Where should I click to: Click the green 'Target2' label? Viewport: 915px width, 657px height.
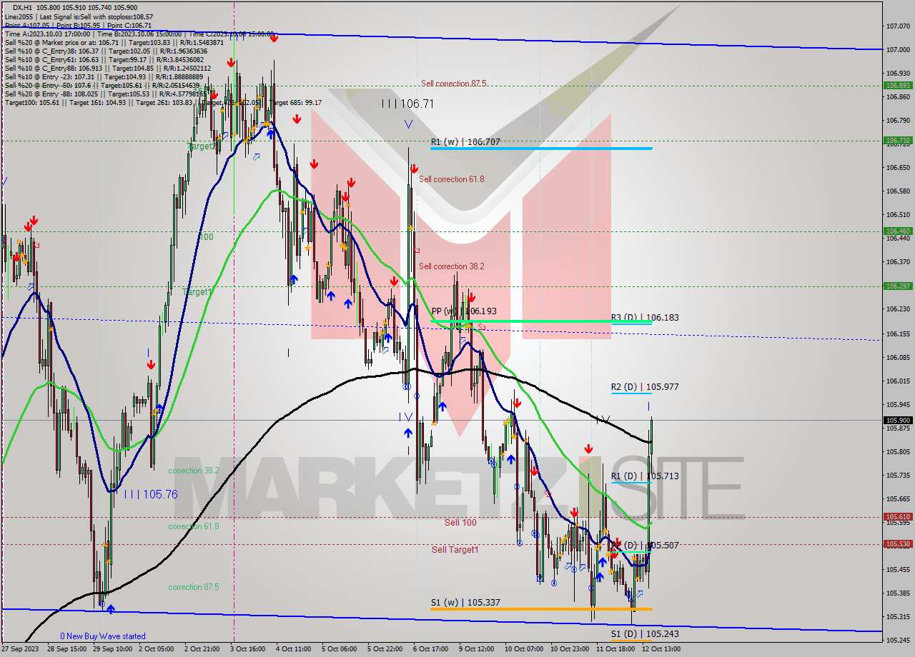pos(202,146)
